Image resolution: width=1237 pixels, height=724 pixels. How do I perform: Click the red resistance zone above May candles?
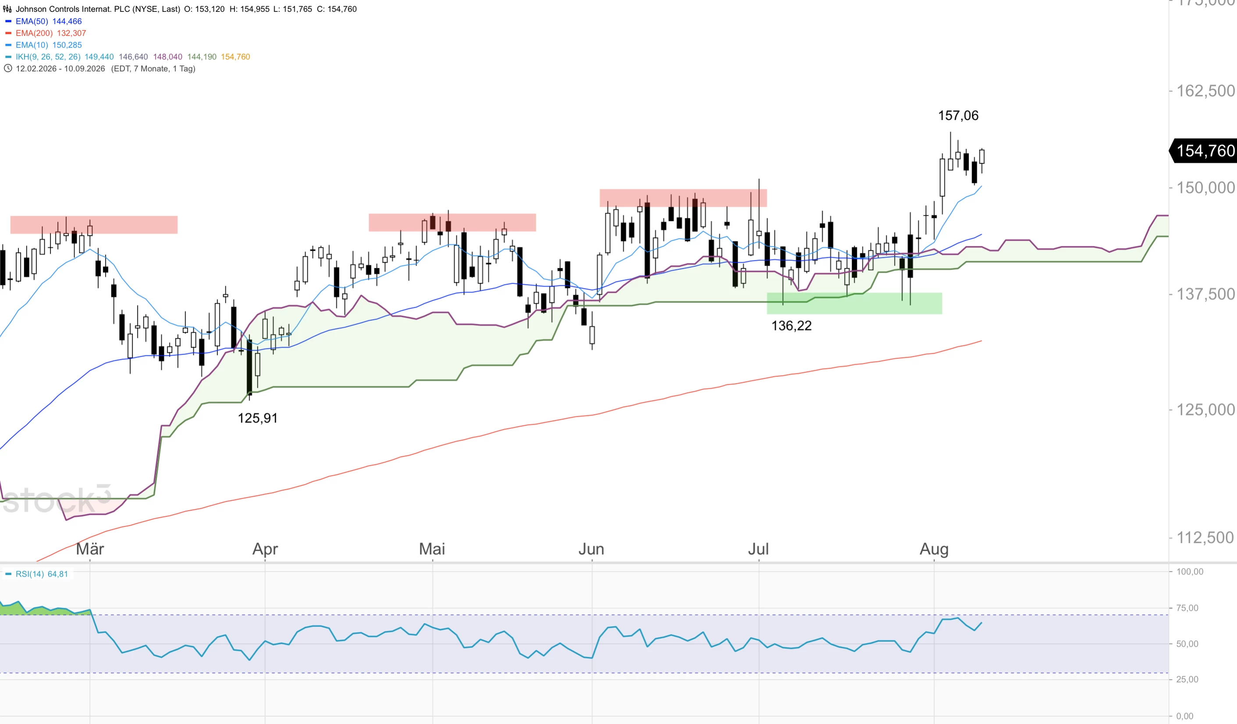[452, 222]
